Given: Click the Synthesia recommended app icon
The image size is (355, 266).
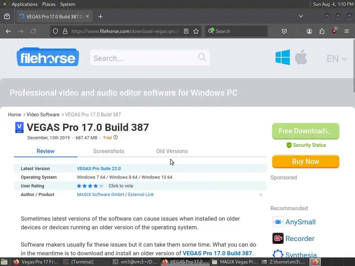Looking at the screenshot, I should coord(278,254).
